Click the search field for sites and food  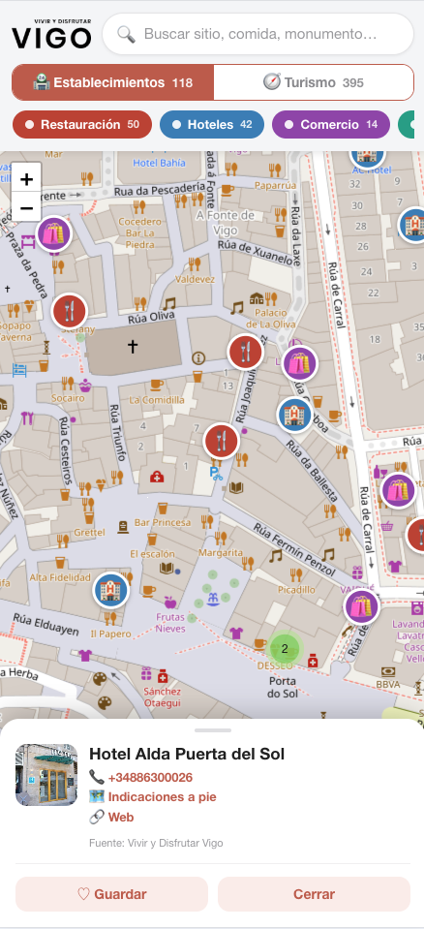click(x=257, y=34)
